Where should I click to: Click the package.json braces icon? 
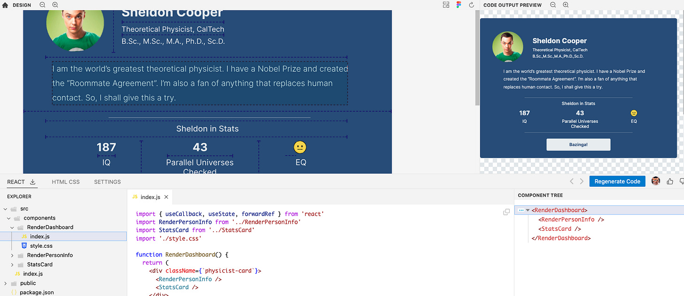pos(14,292)
